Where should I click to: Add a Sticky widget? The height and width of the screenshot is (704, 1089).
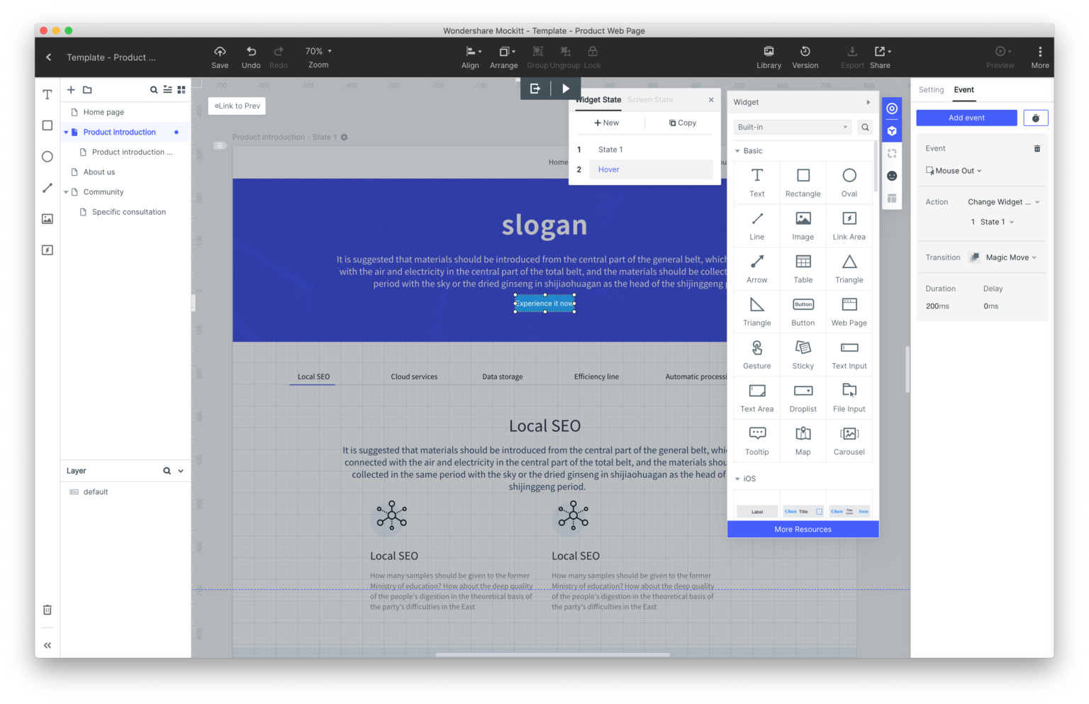(803, 354)
